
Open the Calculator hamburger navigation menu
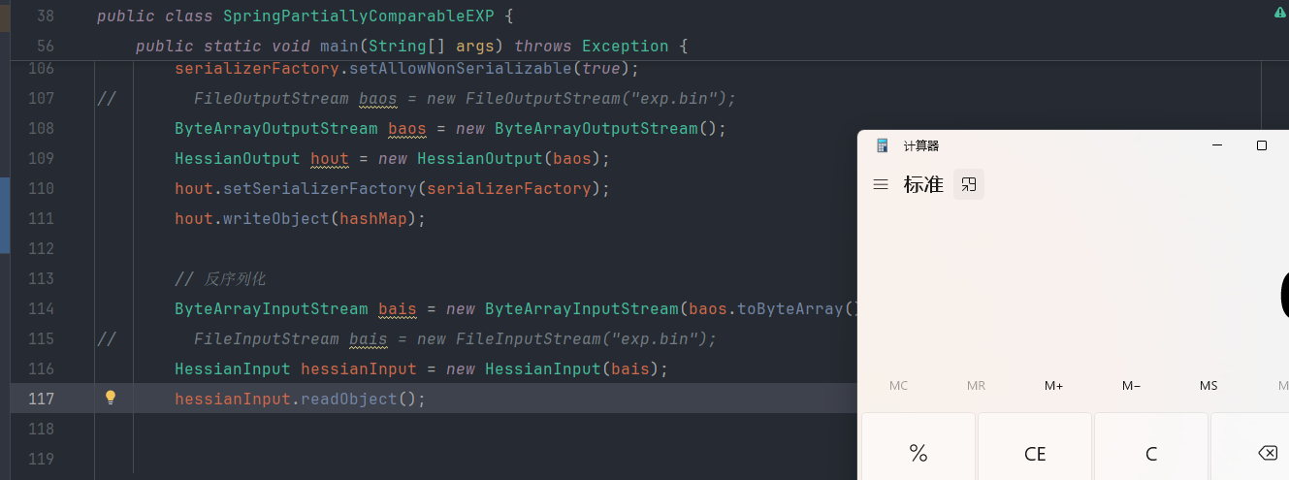pos(881,184)
